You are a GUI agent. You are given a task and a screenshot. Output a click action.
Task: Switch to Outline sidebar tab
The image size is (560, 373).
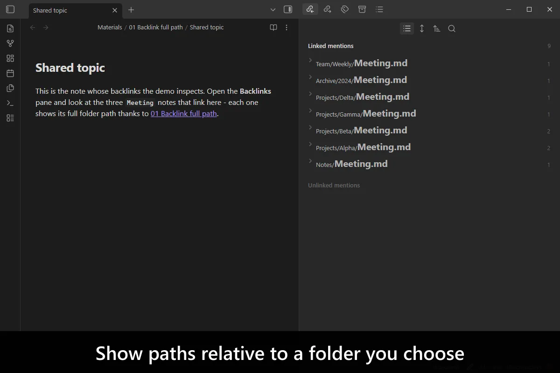point(379,9)
